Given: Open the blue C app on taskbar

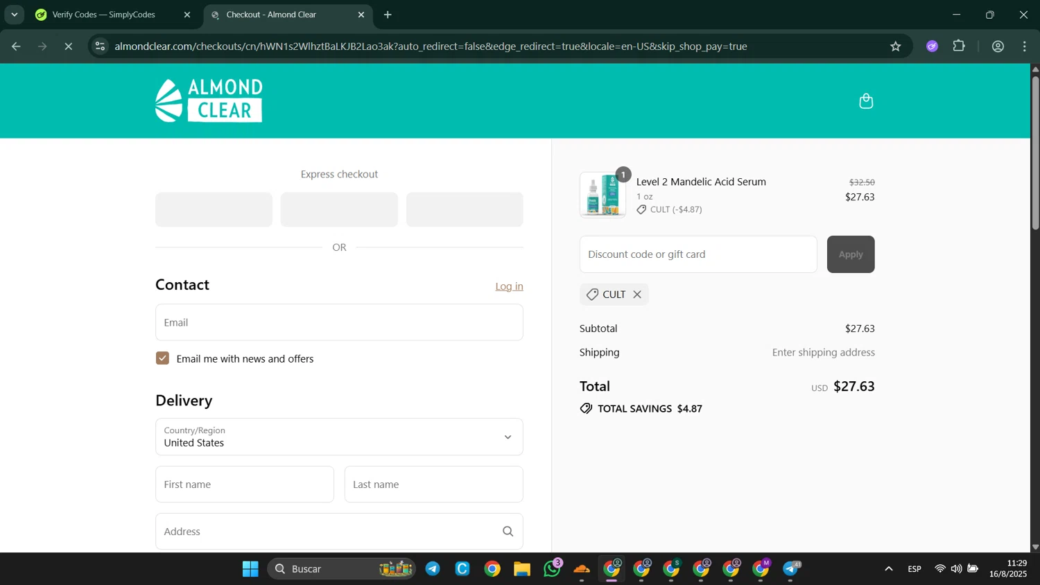Looking at the screenshot, I should tap(462, 569).
